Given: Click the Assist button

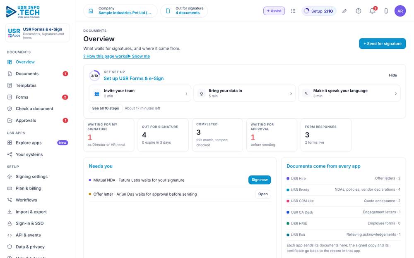Looking at the screenshot, I should [x=274, y=11].
